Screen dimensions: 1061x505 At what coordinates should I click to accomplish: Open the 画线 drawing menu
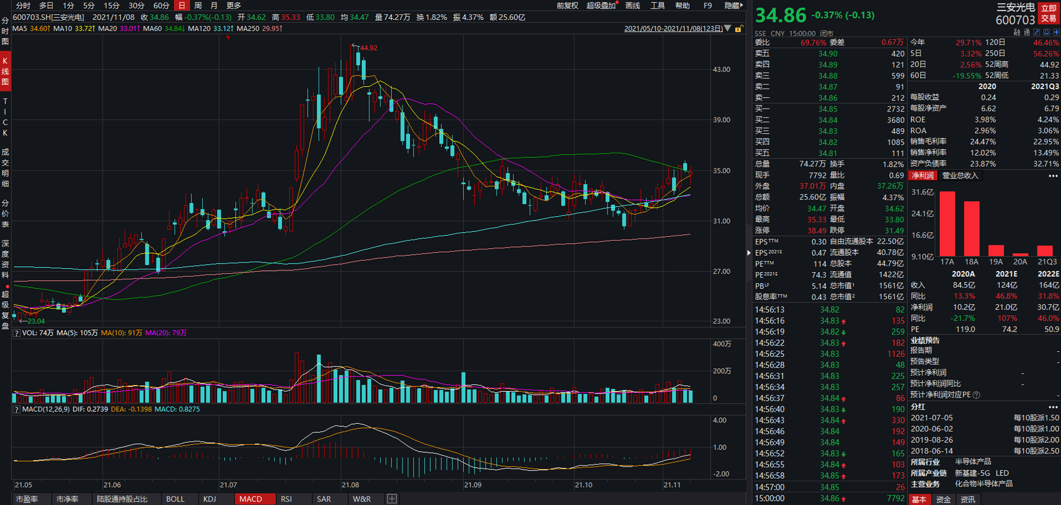tap(633, 5)
